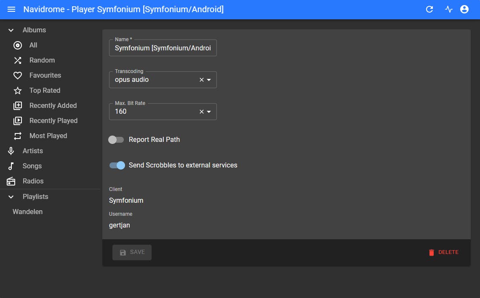The image size is (480, 298).
Task: Collapse the Playlists section
Action: pos(11,196)
